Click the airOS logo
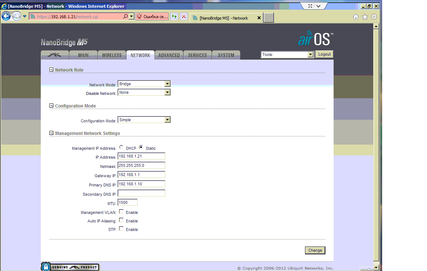 point(315,39)
